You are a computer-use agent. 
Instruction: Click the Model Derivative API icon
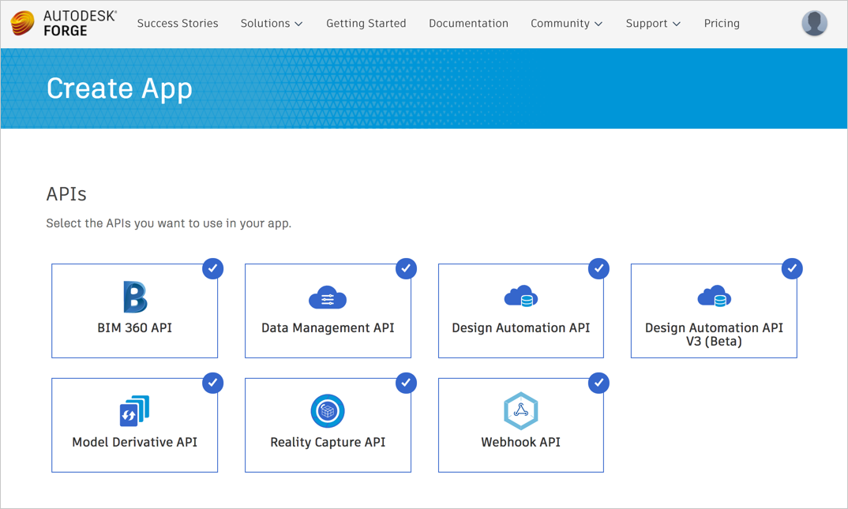point(135,411)
